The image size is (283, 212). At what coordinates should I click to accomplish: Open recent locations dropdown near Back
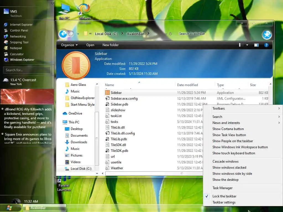point(78,34)
